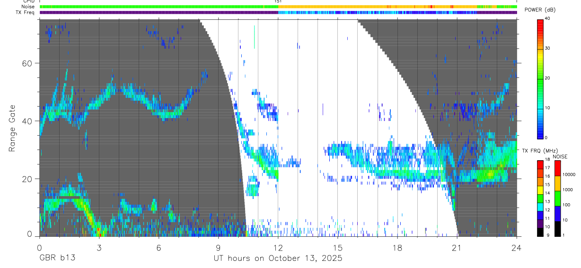Click the "NOISE" legend title
Viewport: 581px width, 268px height.
560,156
